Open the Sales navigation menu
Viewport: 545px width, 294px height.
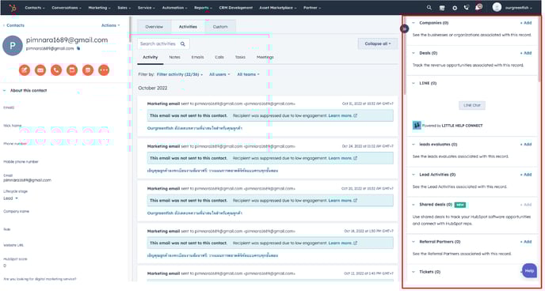(x=124, y=8)
